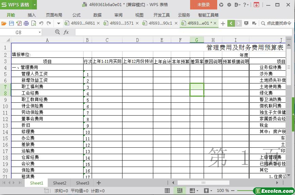Screen dimensions: 295x195
Task: Jump to first sheet navigation arrow
Action: click(x=4, y=182)
